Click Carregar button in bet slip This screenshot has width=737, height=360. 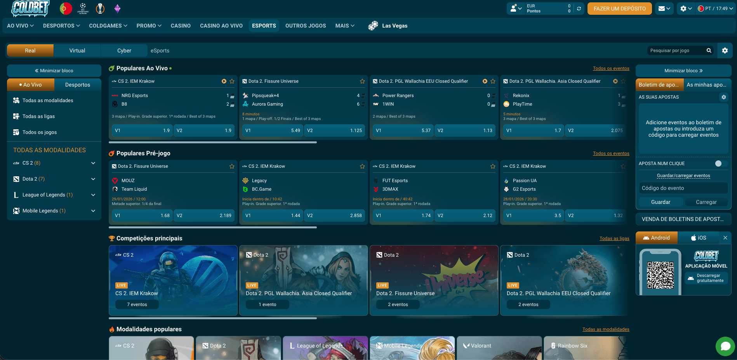(x=706, y=202)
